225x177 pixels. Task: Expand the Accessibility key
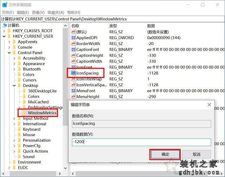14,58
